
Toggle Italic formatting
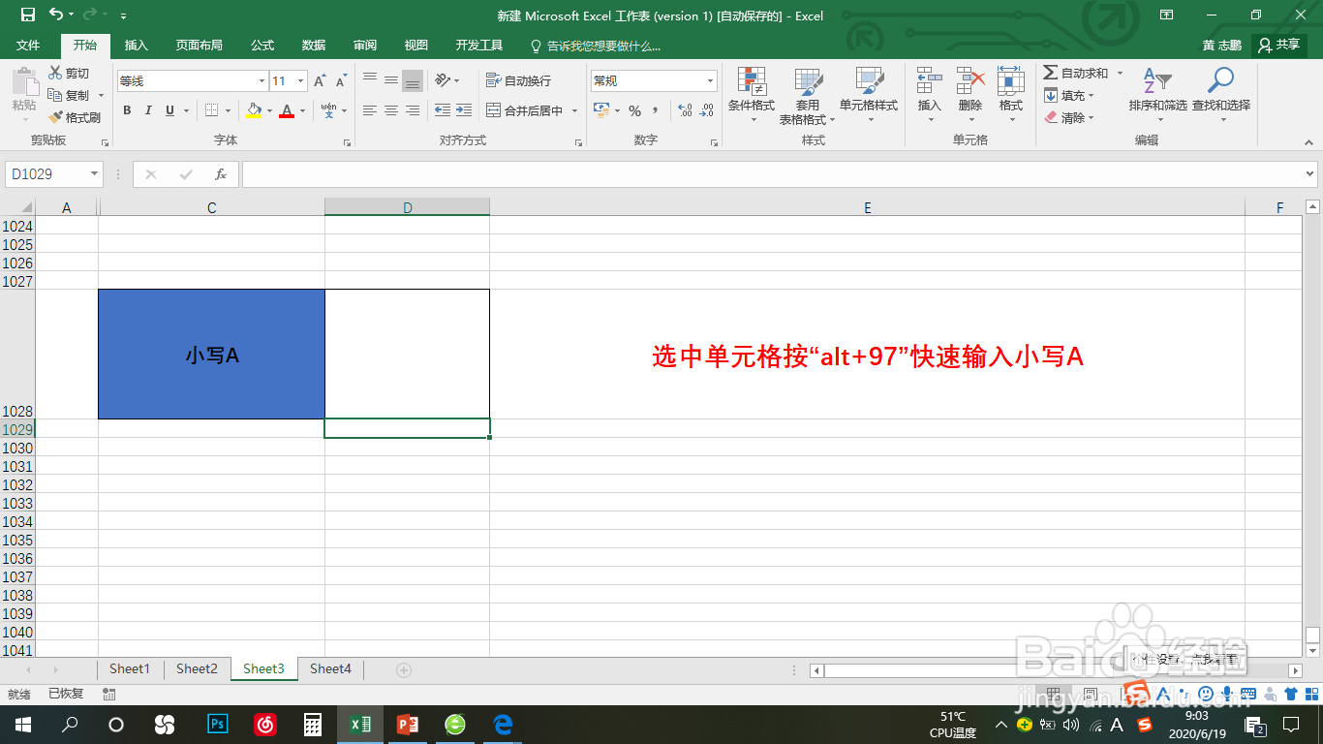(148, 110)
